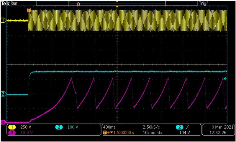This screenshot has height=142, width=236.
Task: Click the rising edge trigger slope symbol
Action: coord(188,127)
